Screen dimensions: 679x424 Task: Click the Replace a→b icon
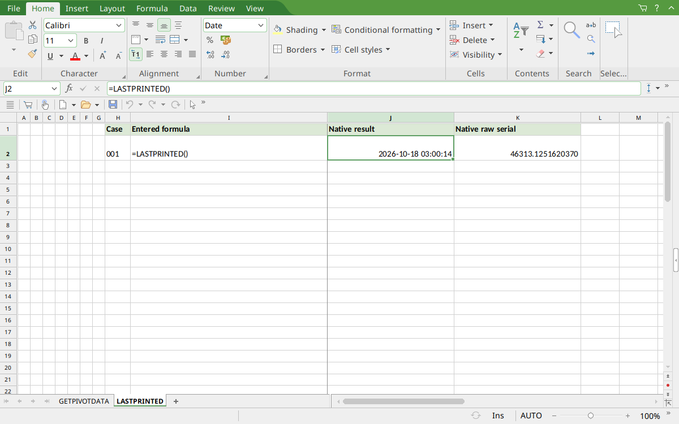click(x=591, y=25)
